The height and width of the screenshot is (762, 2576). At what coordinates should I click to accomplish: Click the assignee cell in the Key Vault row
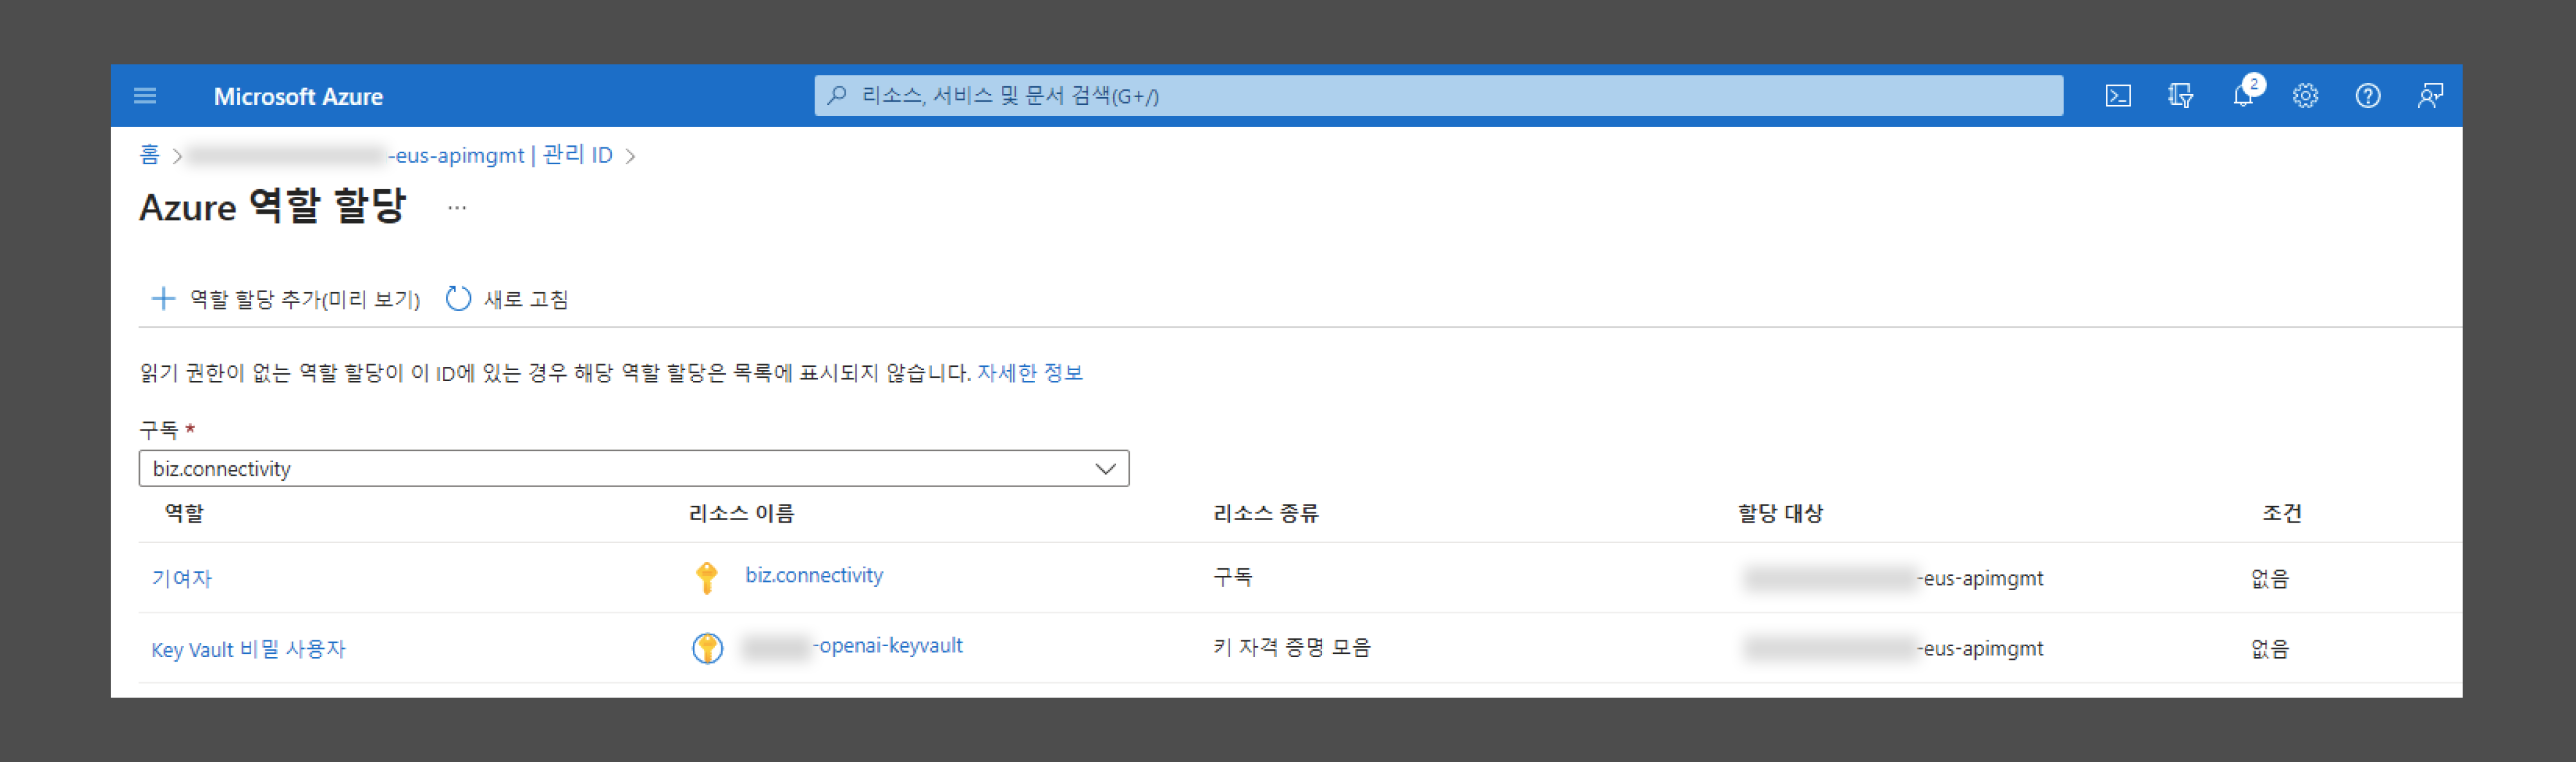pyautogui.click(x=1892, y=648)
